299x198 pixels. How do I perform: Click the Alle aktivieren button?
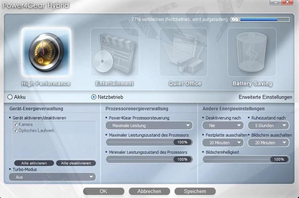pyautogui.click(x=34, y=163)
